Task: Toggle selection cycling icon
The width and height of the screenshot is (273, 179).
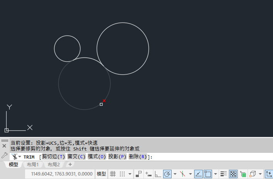Action: click(243, 174)
